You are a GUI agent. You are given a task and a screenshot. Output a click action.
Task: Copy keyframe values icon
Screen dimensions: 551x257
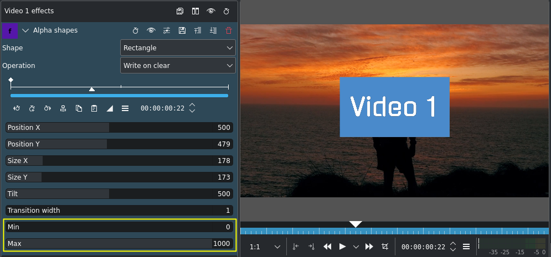[79, 108]
